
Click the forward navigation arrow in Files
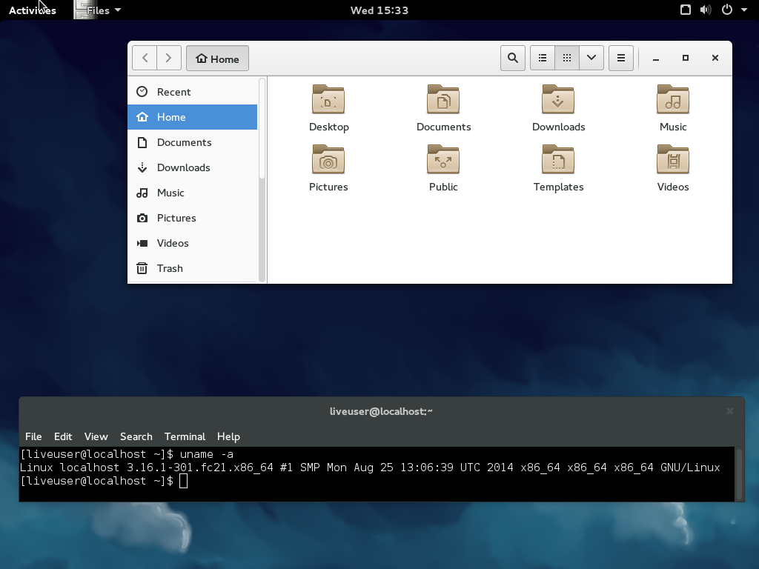point(168,58)
